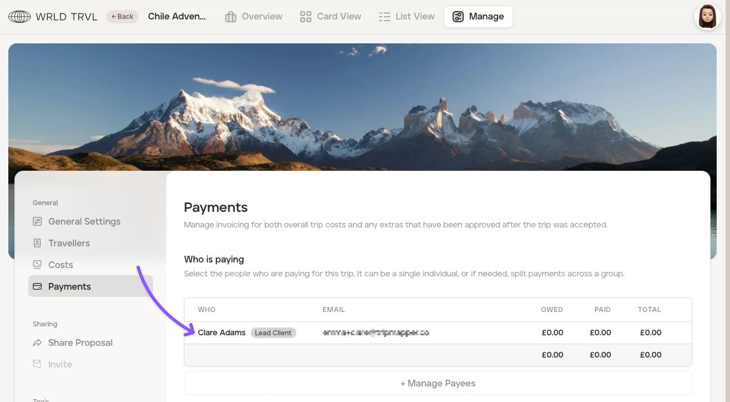Click the Lead Client badge
730x402 pixels.
pyautogui.click(x=273, y=333)
